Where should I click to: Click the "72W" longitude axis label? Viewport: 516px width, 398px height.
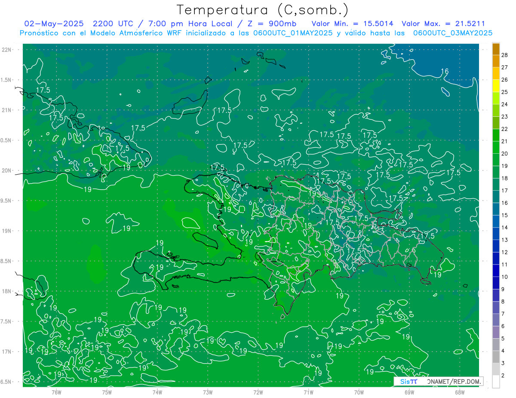pyautogui.click(x=258, y=392)
